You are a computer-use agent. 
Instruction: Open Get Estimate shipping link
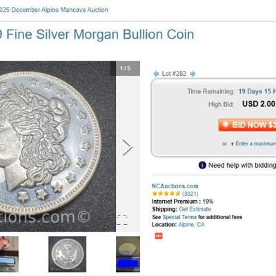click(x=195, y=209)
